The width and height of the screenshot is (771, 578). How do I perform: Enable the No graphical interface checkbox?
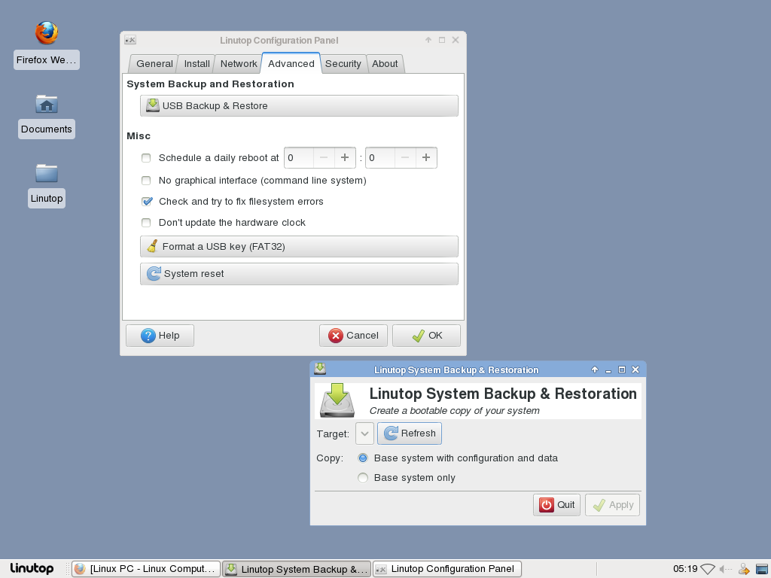(x=146, y=181)
